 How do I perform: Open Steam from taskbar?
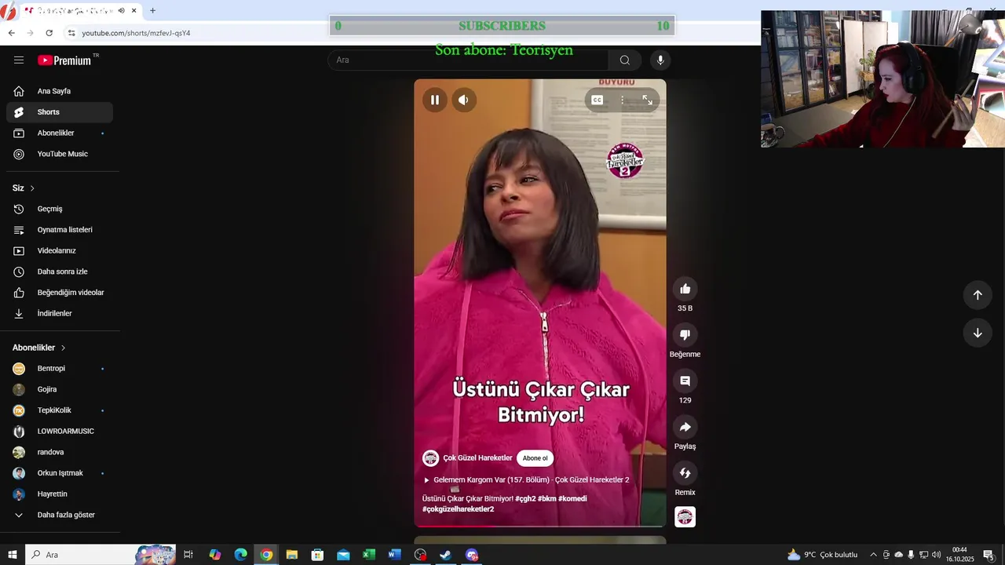point(445,555)
